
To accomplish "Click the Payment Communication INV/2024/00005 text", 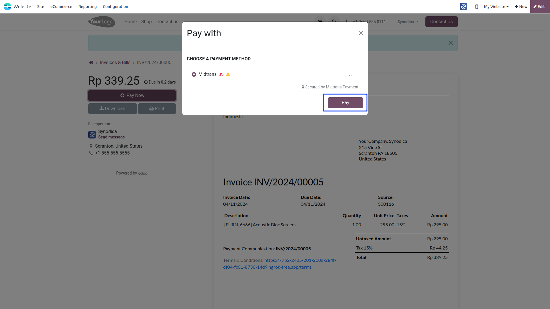I will point(267,249).
